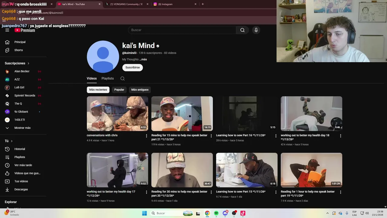Screen dimensions: 387x218
Task: Open Videos que me gustan
Action: (x=27, y=173)
